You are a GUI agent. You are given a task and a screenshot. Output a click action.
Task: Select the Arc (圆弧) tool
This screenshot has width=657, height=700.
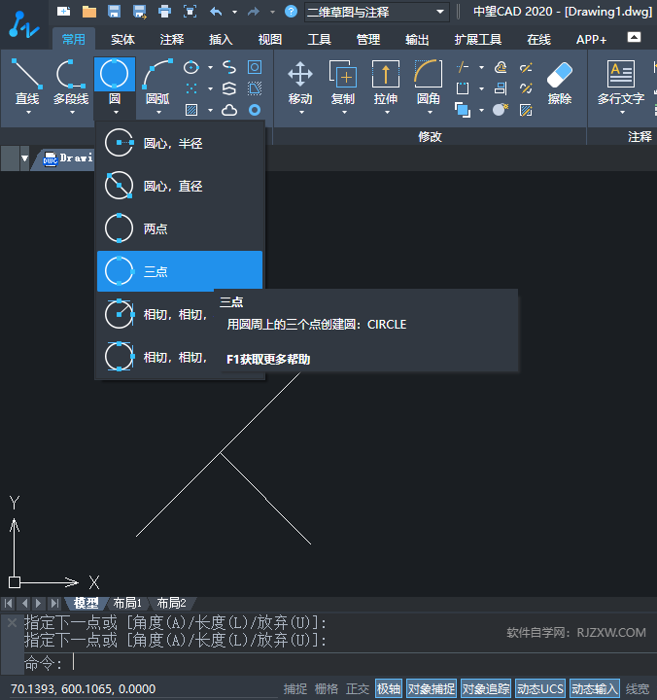pyautogui.click(x=157, y=82)
